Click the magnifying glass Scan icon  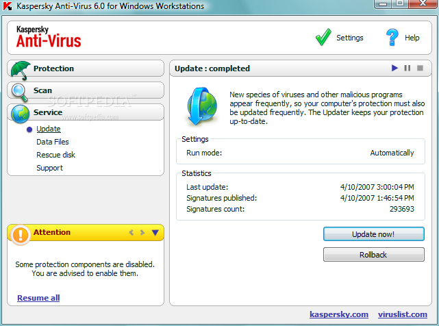point(20,92)
